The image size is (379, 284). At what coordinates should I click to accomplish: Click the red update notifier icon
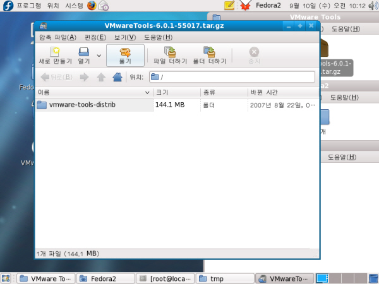point(245,6)
